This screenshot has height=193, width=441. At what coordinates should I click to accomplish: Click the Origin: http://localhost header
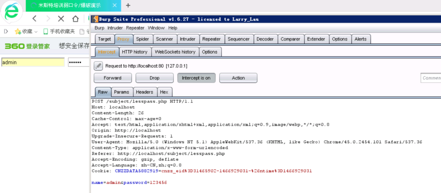126,130
